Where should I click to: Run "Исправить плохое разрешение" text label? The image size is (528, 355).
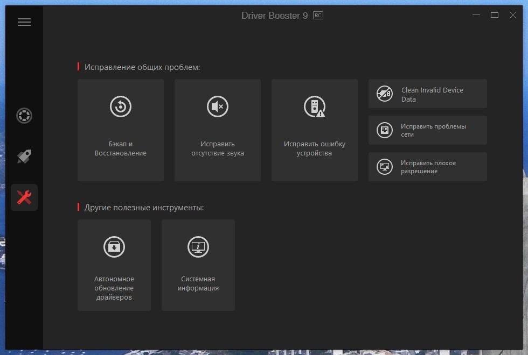coord(428,167)
